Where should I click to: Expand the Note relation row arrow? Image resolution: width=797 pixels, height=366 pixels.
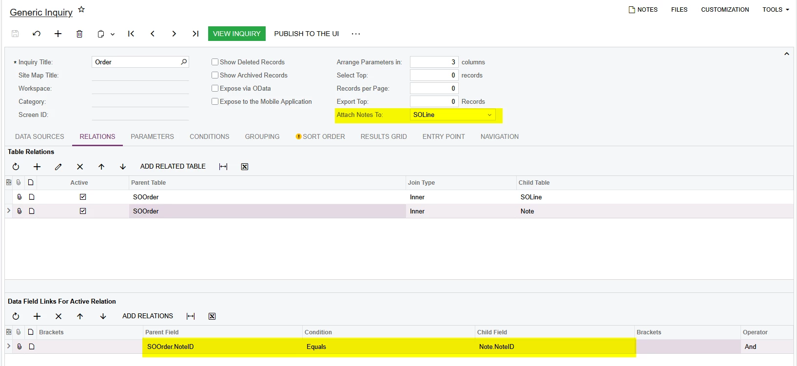(x=8, y=211)
